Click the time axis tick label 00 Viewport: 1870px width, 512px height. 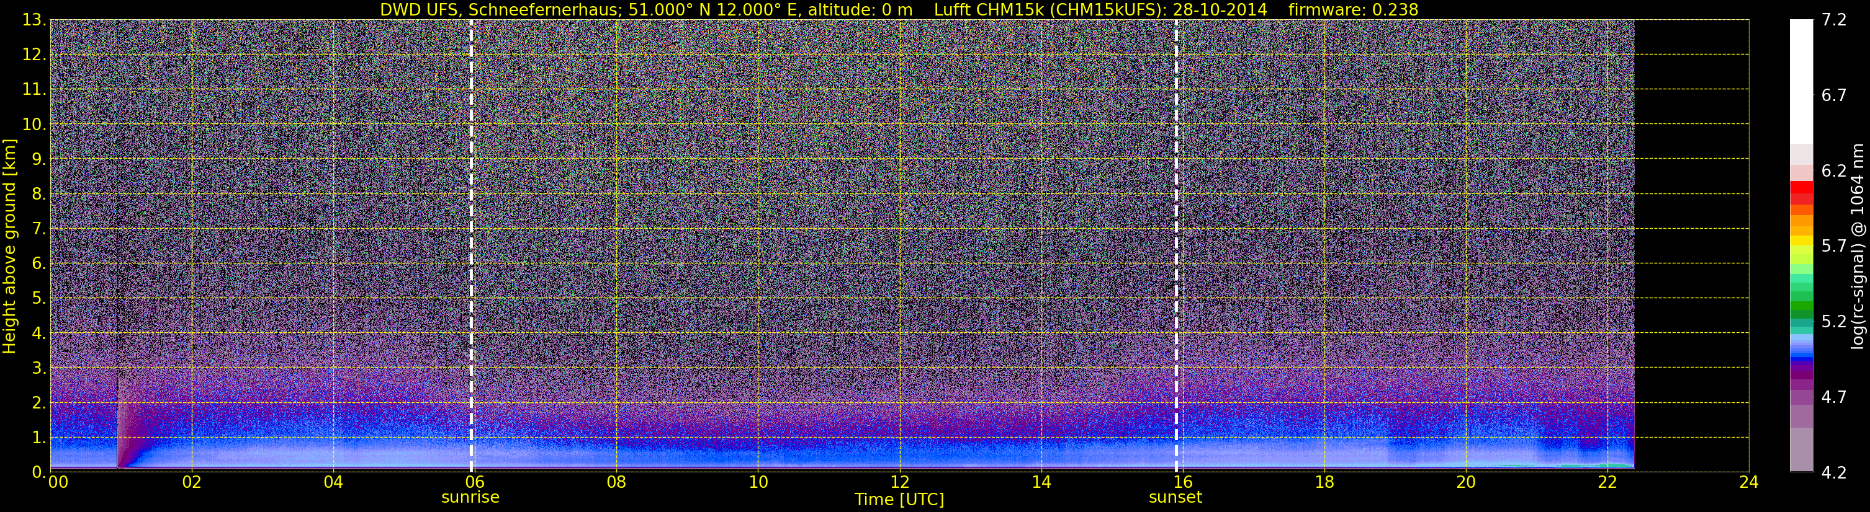pos(58,482)
